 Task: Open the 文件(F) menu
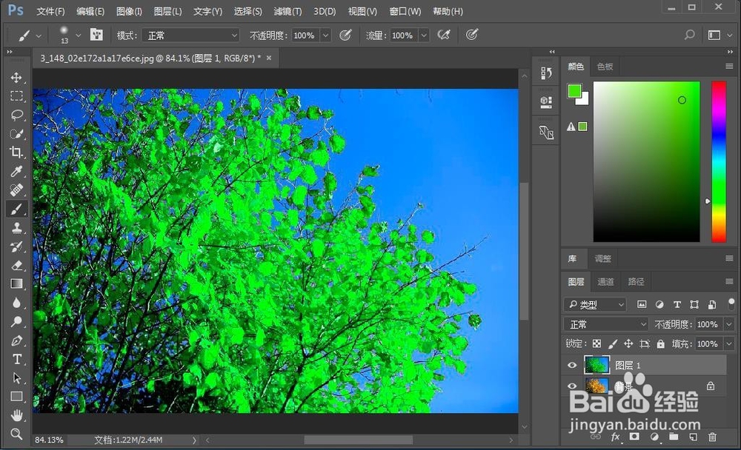pos(50,11)
